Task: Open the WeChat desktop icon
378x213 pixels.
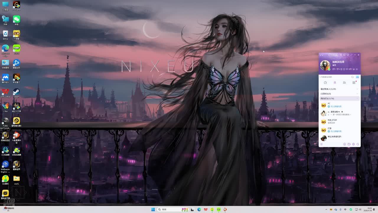Action: tap(17, 20)
